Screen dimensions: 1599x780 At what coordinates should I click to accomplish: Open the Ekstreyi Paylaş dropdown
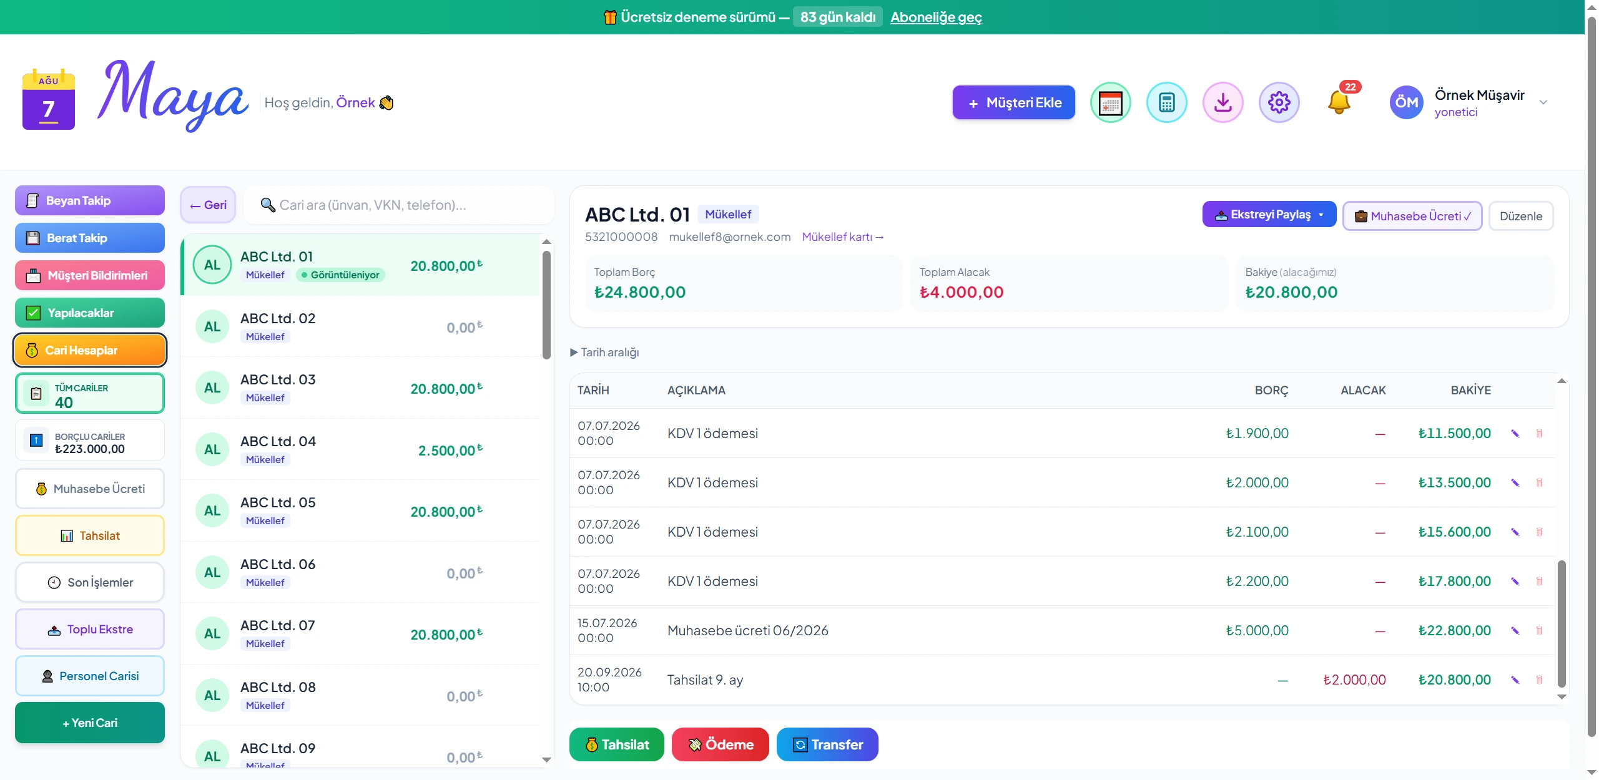[x=1269, y=215]
